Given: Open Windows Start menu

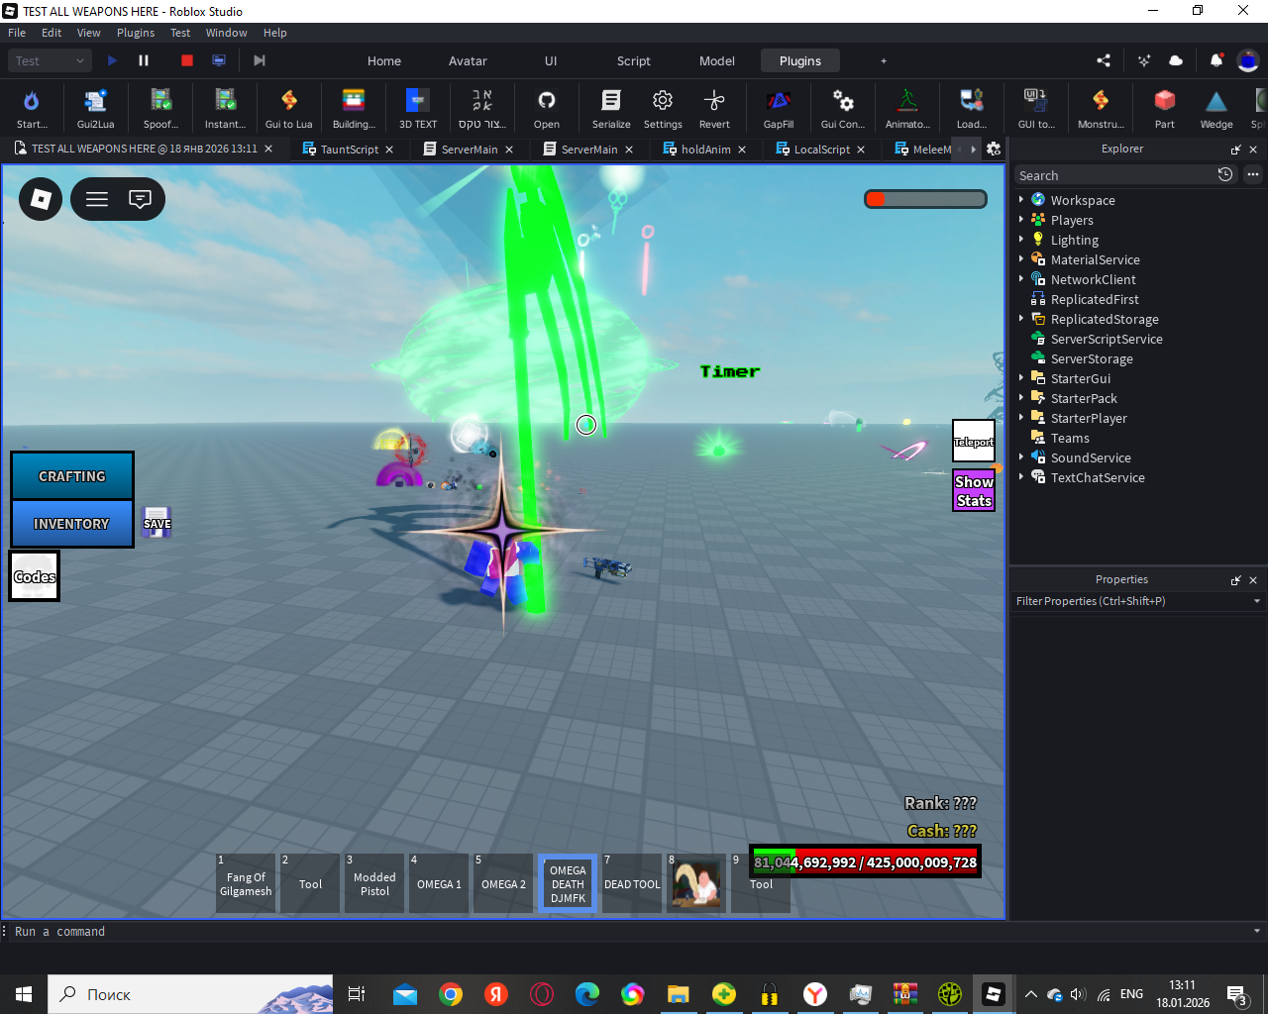Looking at the screenshot, I should point(24,994).
